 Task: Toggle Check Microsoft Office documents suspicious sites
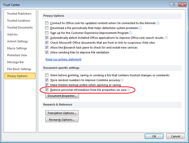coord(47,43)
